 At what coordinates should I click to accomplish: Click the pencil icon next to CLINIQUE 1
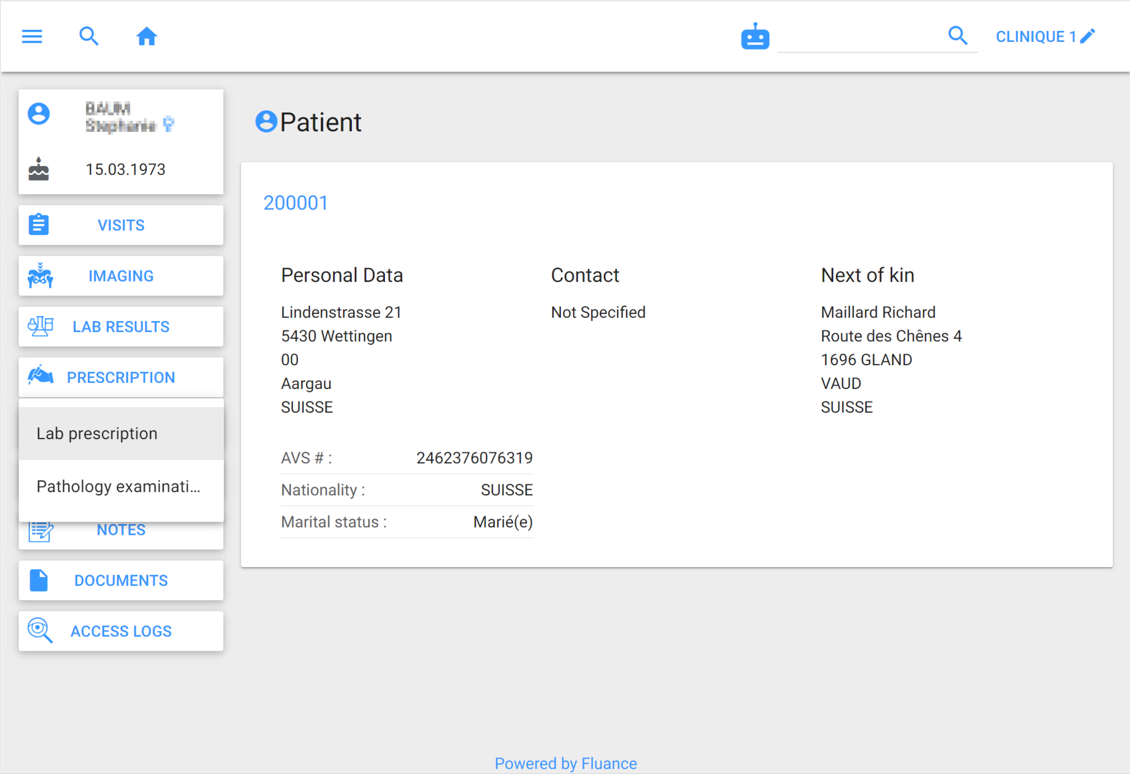(x=1088, y=36)
